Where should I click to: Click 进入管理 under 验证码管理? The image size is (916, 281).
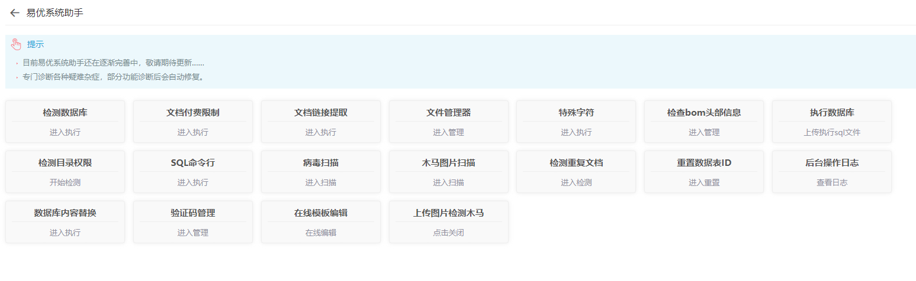(x=192, y=233)
